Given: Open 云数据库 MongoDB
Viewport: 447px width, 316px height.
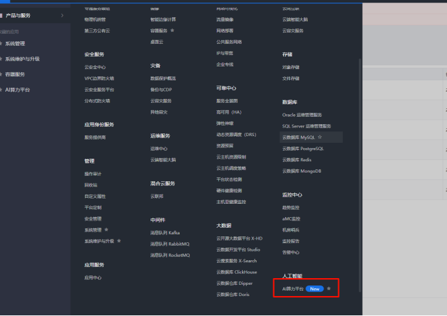Looking at the screenshot, I should 302,171.
